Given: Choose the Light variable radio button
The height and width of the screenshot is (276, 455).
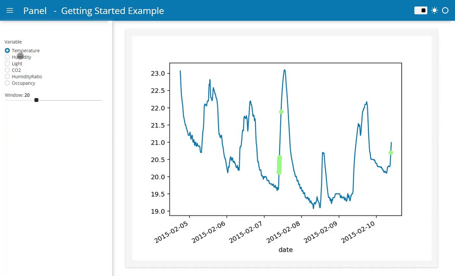Looking at the screenshot, I should [8, 64].
